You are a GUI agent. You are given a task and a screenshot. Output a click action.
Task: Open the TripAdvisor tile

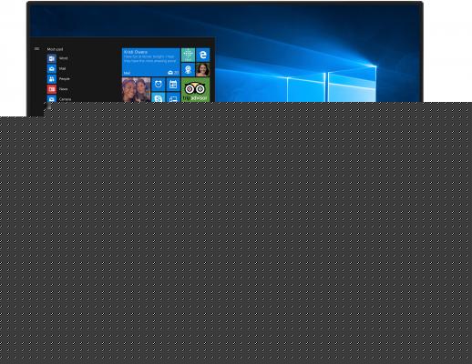tap(196, 90)
